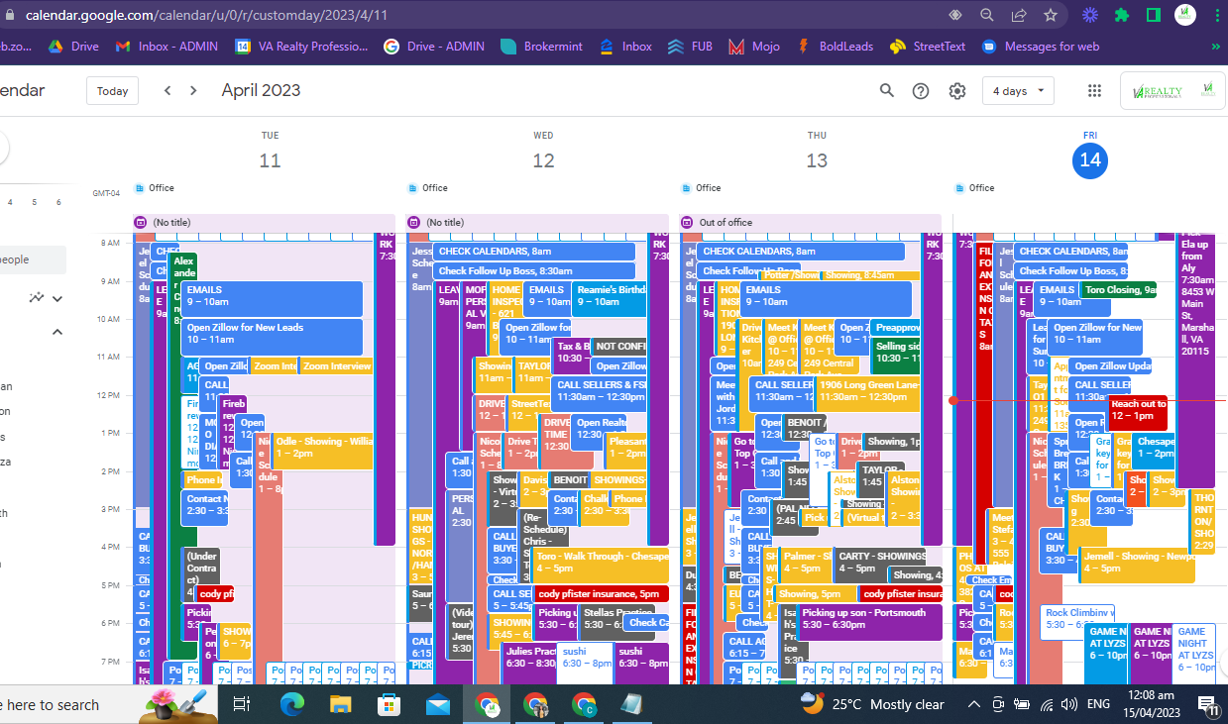Open the Drive bookmark
This screenshot has height=724, width=1228.
pyautogui.click(x=74, y=46)
